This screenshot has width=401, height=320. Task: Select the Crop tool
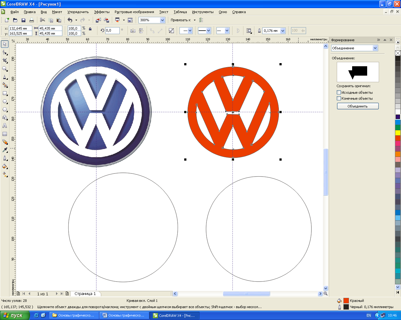5,60
